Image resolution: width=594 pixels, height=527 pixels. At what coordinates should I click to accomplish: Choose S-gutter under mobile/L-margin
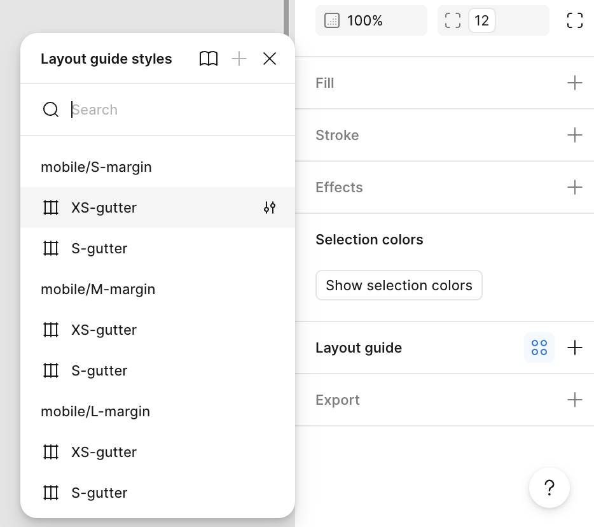coord(99,493)
